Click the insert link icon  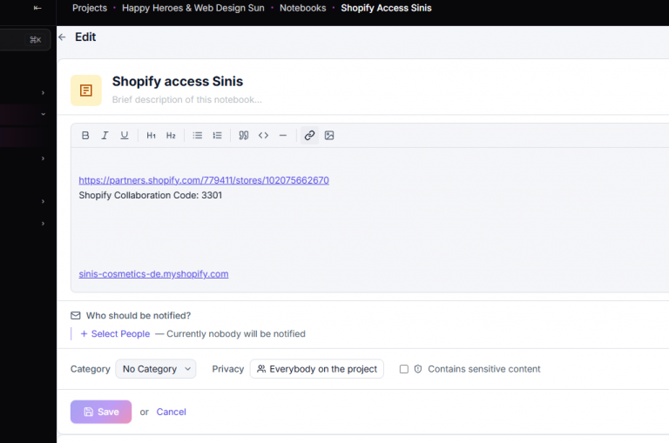pyautogui.click(x=310, y=136)
